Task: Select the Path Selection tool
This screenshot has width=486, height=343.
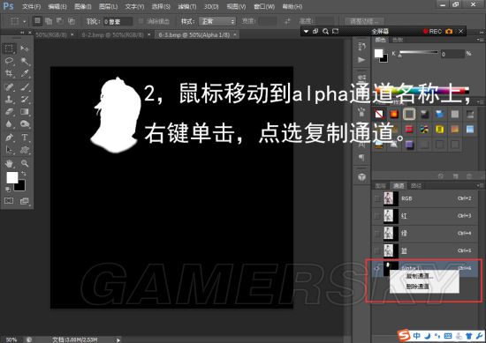Action: pos(9,150)
